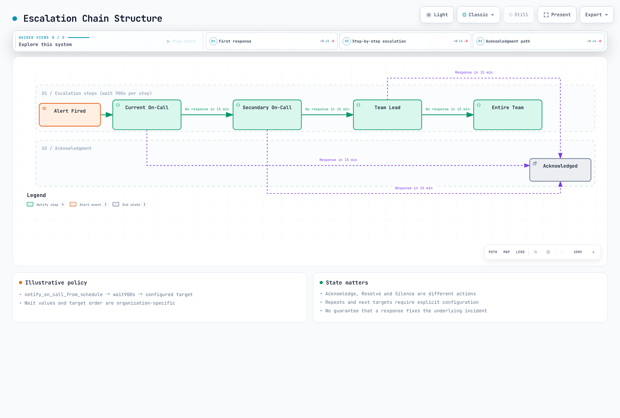Click the 100% zoom level reset
Image resolution: width=620 pixels, height=418 pixels.
[577, 252]
